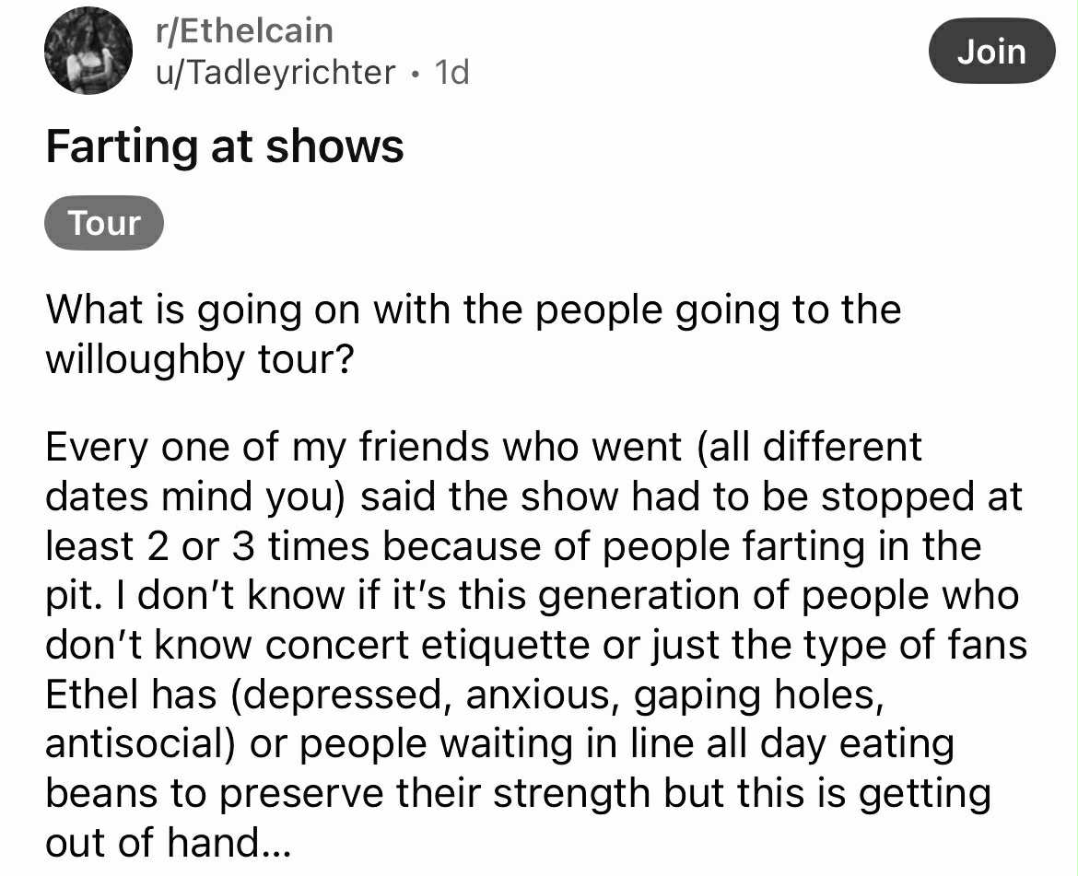Screen dimensions: 1078x876
Task: Click the word 'Ethel' in the body
Action: [x=88, y=695]
